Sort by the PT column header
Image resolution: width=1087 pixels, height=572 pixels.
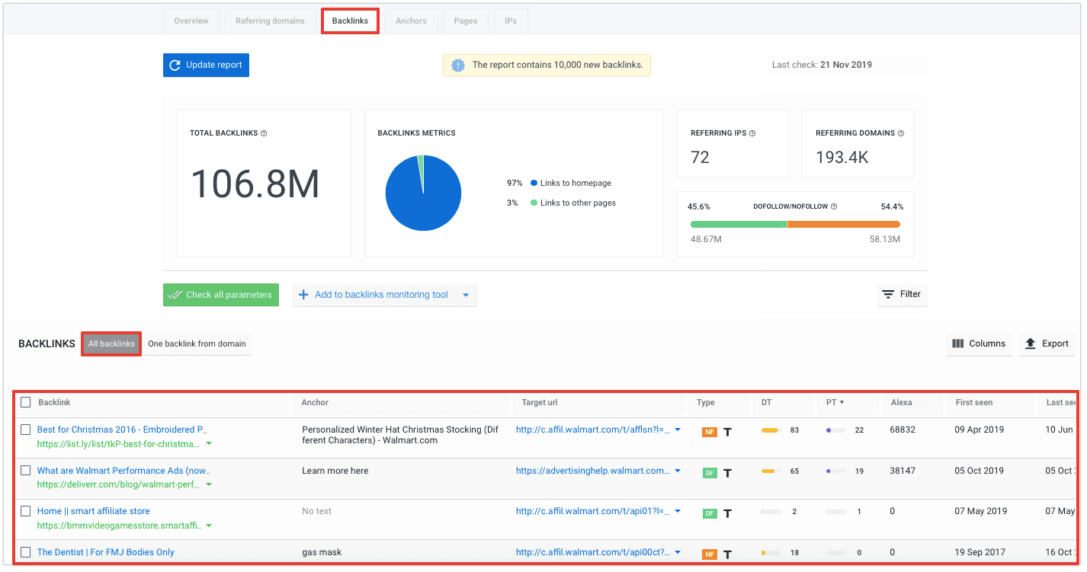pyautogui.click(x=835, y=402)
